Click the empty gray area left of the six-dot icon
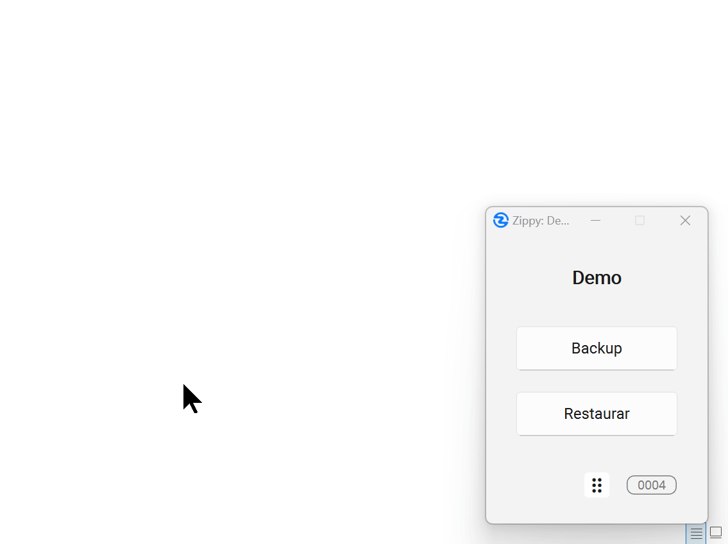This screenshot has width=728, height=544. (539, 485)
